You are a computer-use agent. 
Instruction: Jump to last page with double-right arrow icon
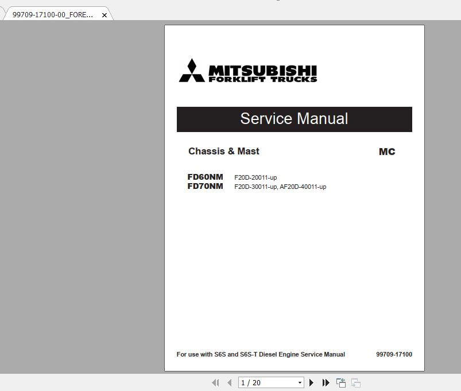coord(325,382)
